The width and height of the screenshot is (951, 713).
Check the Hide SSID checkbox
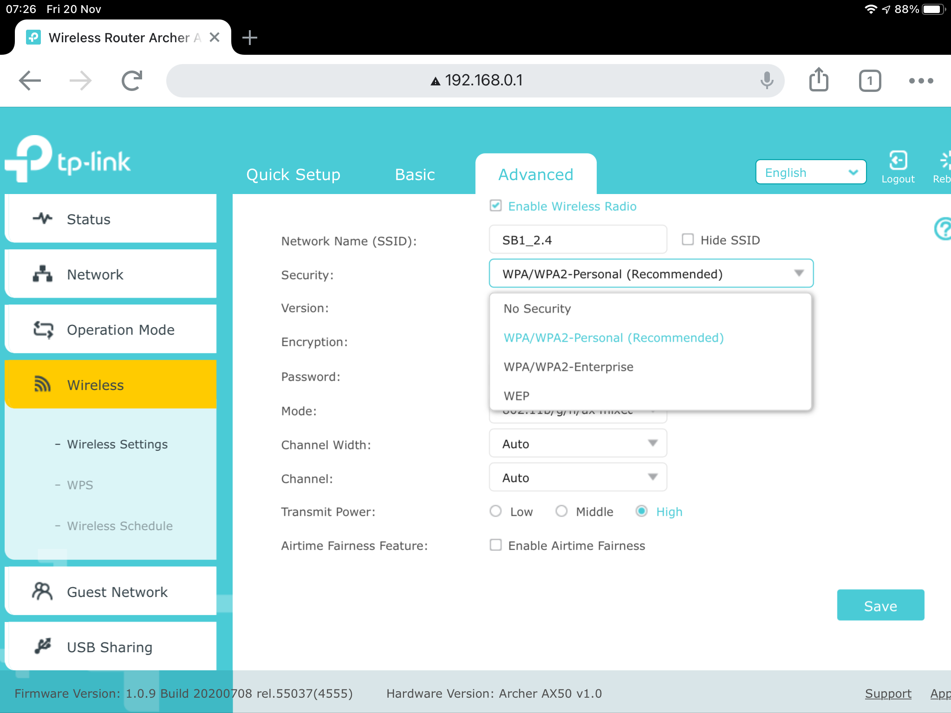click(x=688, y=240)
